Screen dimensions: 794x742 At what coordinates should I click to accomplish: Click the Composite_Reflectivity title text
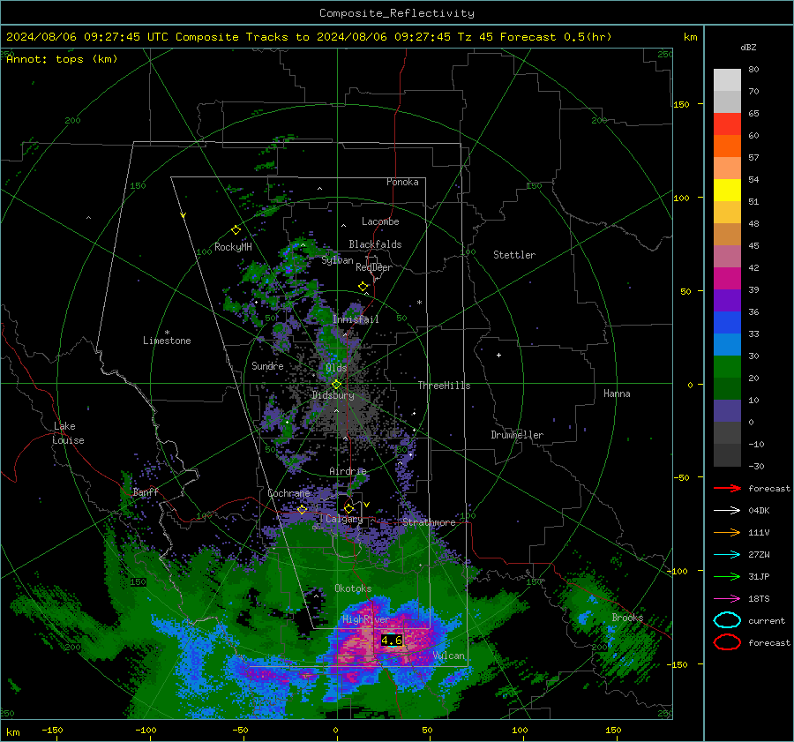point(397,13)
